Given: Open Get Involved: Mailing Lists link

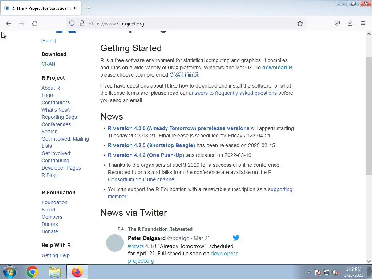Looking at the screenshot, I should (65, 142).
